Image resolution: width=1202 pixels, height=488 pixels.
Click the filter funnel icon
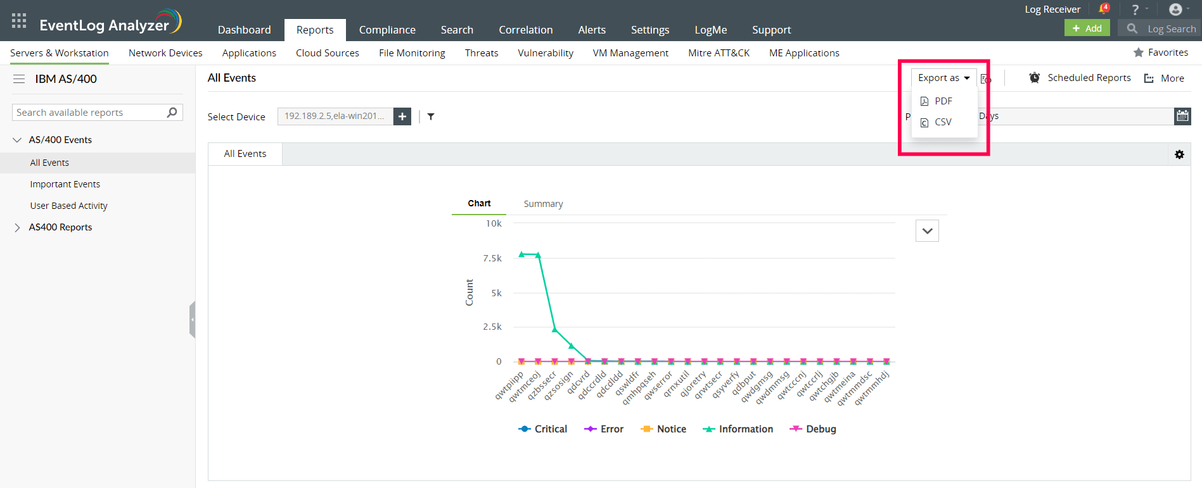[431, 116]
